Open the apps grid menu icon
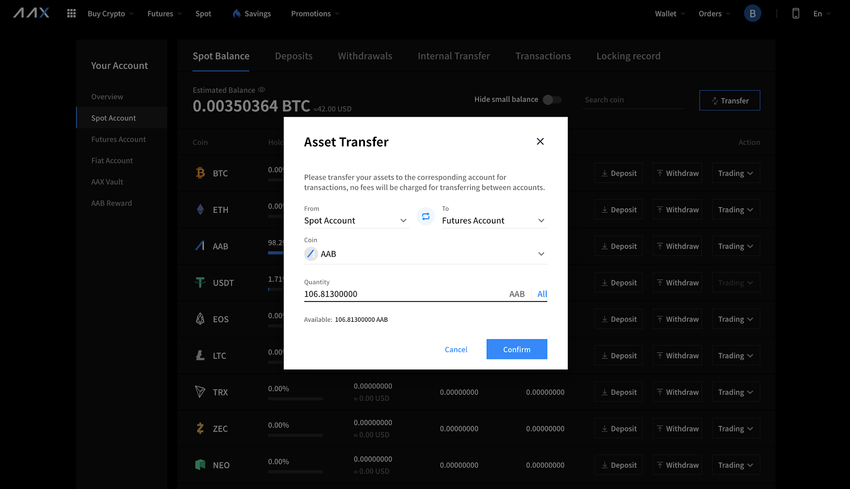 pos(72,13)
